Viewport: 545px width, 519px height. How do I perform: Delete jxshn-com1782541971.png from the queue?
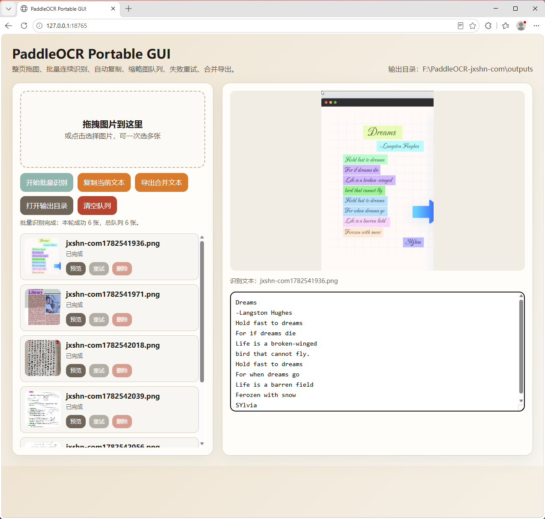coord(122,319)
